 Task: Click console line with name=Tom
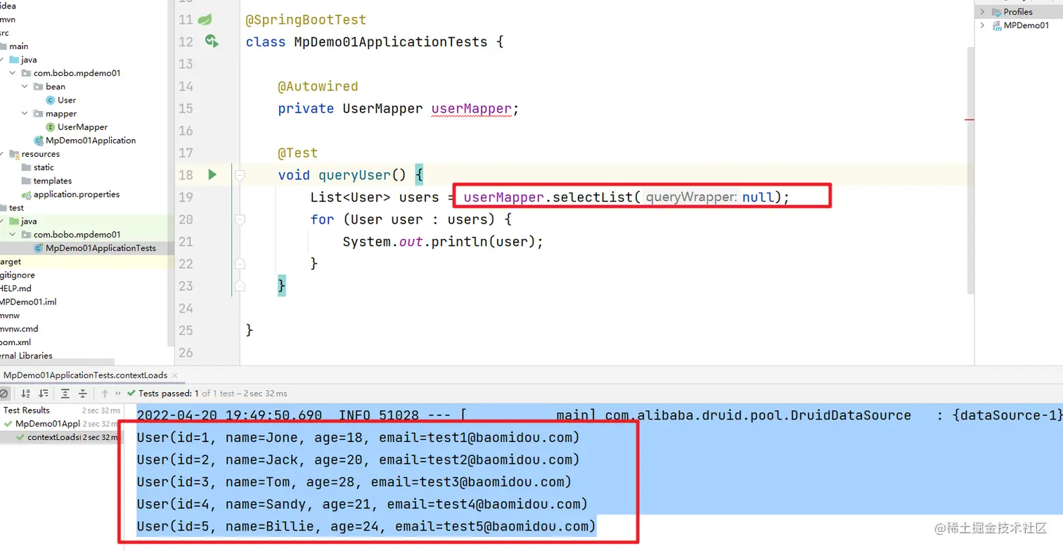click(354, 482)
